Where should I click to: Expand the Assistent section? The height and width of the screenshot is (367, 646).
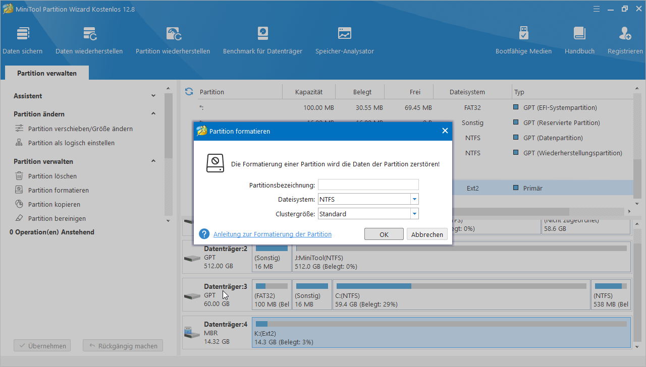click(153, 96)
